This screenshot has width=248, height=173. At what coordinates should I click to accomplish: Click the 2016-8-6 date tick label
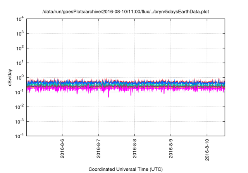point(62,148)
